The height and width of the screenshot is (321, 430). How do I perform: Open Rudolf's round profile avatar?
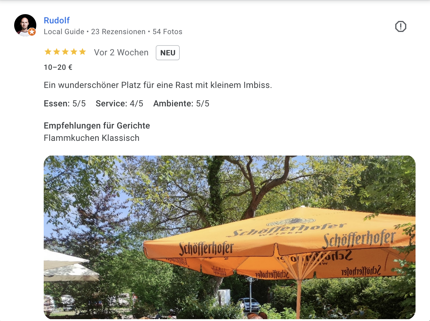25,25
